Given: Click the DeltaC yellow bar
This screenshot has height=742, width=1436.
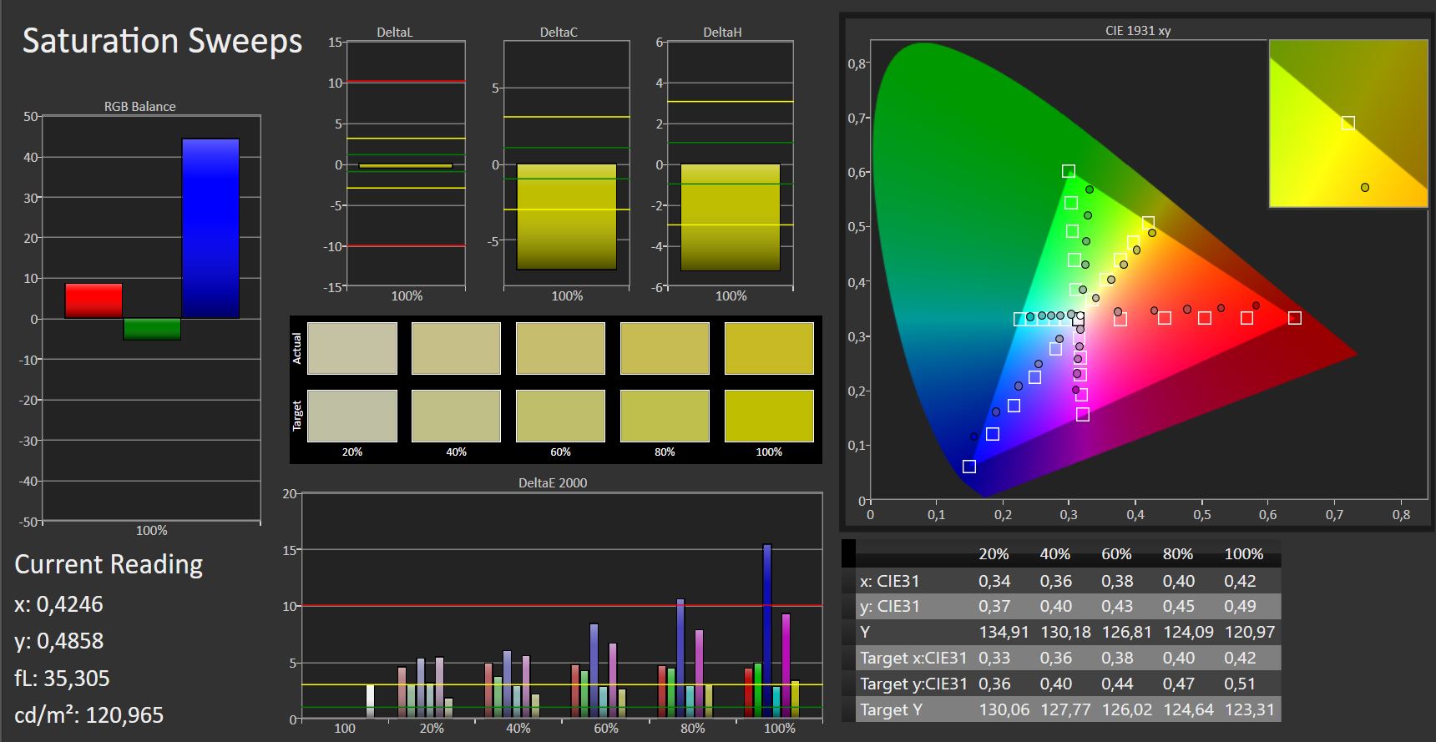Looking at the screenshot, I should click(x=566, y=217).
